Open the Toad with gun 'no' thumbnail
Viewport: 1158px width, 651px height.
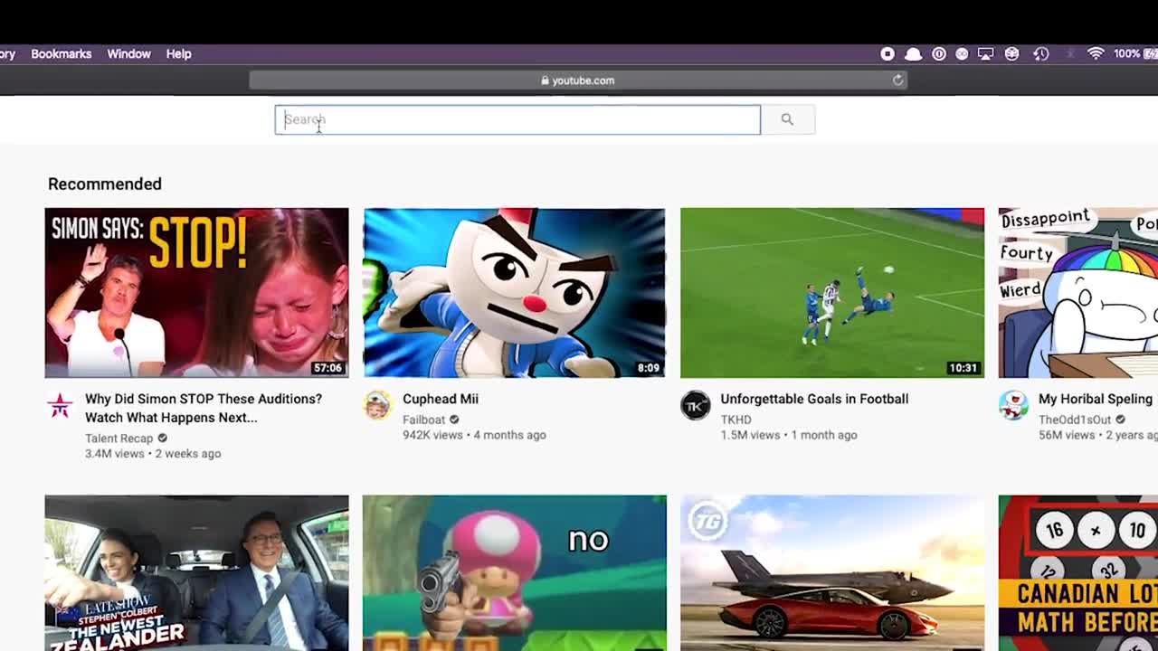coord(514,572)
